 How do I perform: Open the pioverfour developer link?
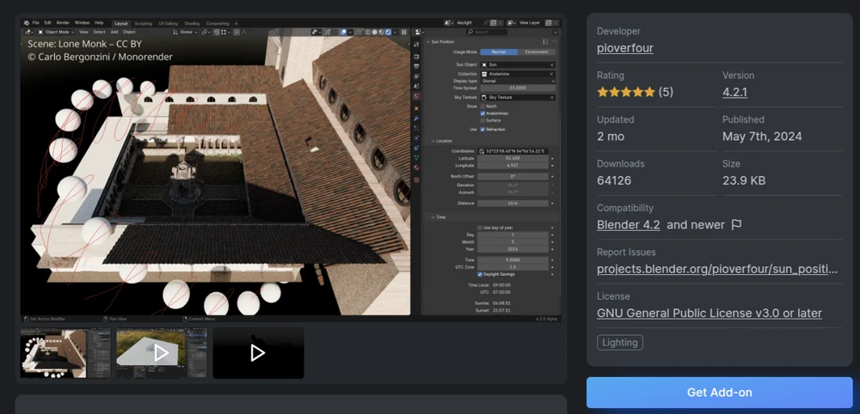pyautogui.click(x=624, y=47)
